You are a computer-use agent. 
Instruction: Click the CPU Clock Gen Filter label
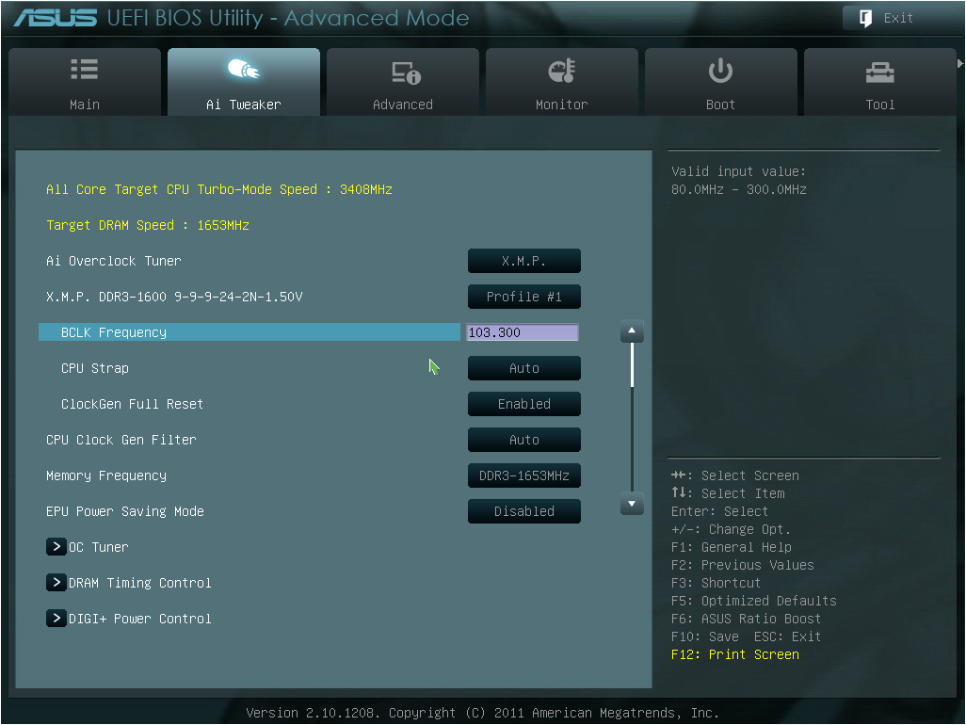tap(121, 439)
